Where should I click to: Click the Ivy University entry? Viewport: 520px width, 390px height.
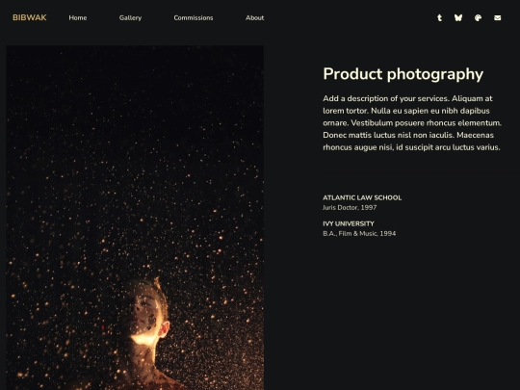click(349, 223)
